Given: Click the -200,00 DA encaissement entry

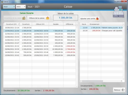Looking at the screenshot, I should click(x=96, y=31).
